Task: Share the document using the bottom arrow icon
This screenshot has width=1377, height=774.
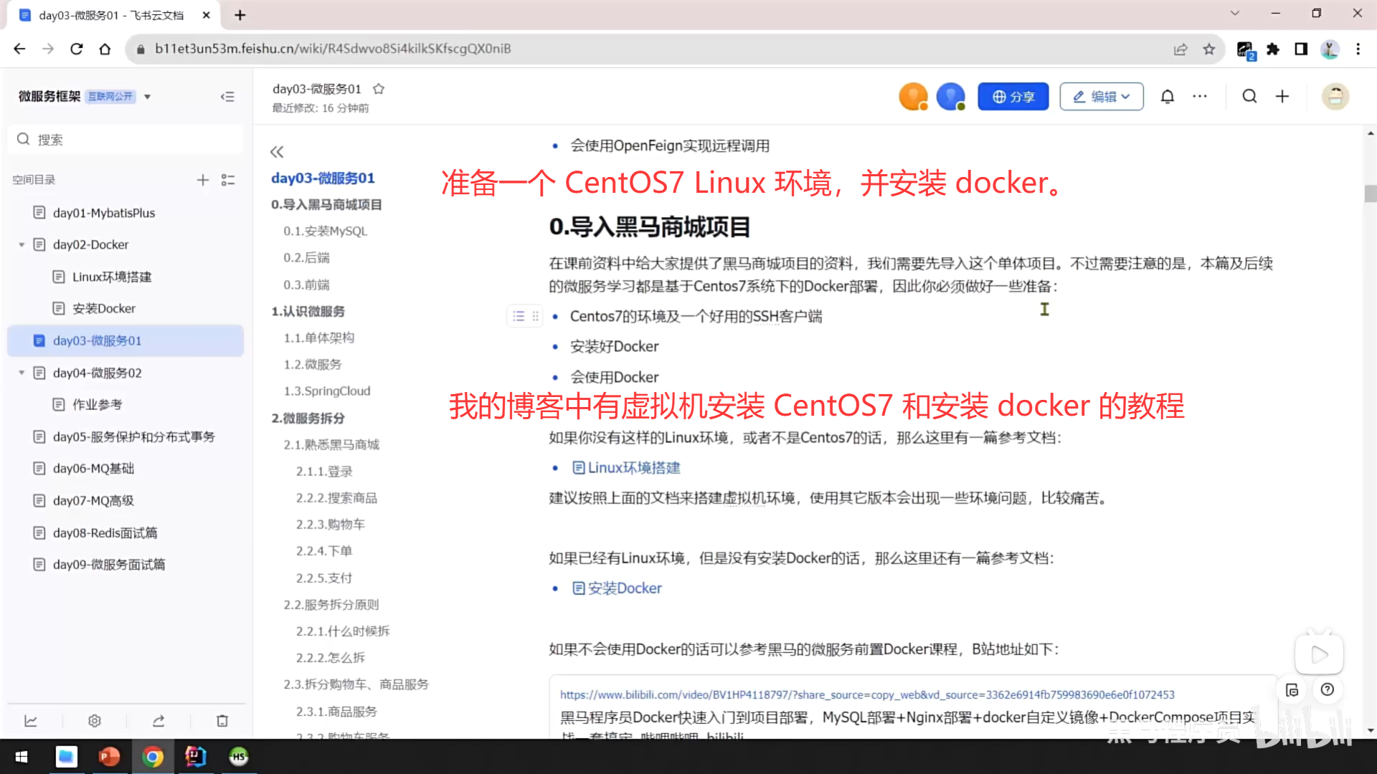Action: click(x=158, y=721)
